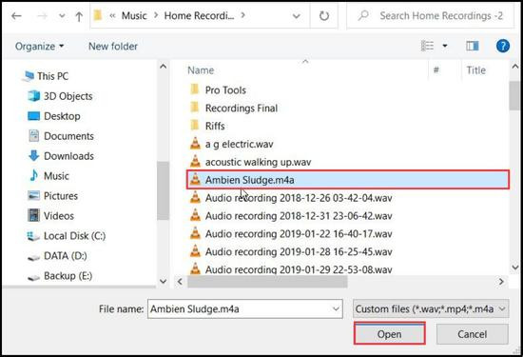The image size is (523, 357).
Task: Click horizontal scrollbar right arrow
Action: pos(501,282)
